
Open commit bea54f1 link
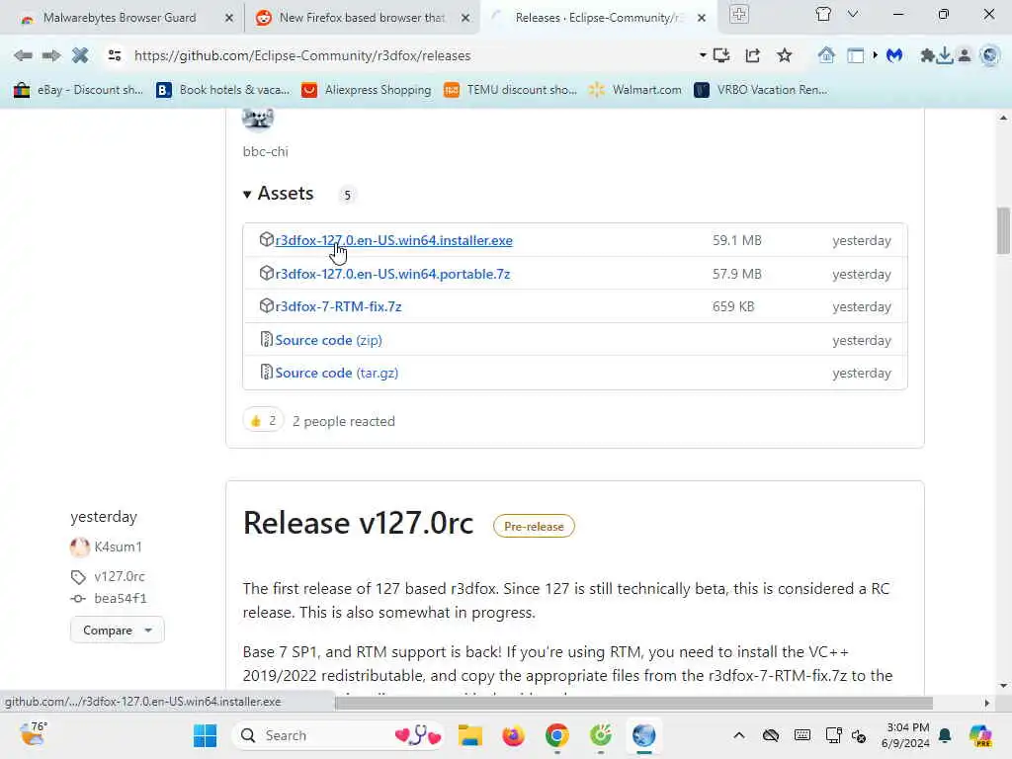(x=120, y=598)
